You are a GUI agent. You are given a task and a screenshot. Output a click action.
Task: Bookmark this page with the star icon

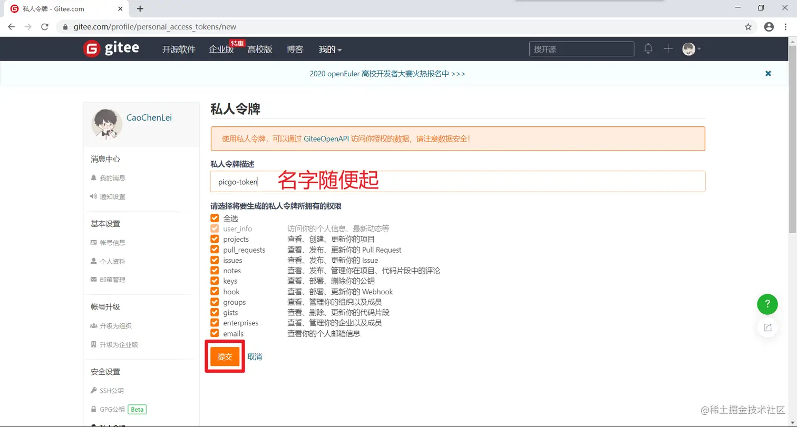pyautogui.click(x=748, y=27)
